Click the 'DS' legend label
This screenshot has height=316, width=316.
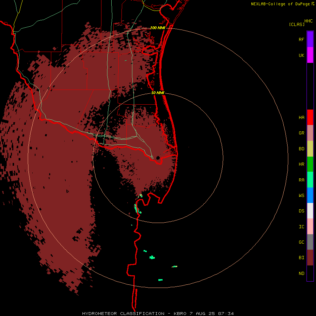click(301, 211)
